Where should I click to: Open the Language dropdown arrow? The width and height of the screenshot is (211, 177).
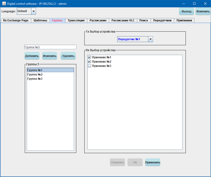(33, 11)
